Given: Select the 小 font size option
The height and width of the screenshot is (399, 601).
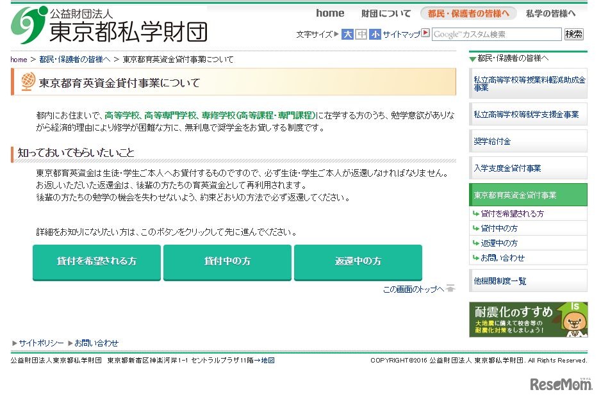Looking at the screenshot, I should tap(374, 34).
